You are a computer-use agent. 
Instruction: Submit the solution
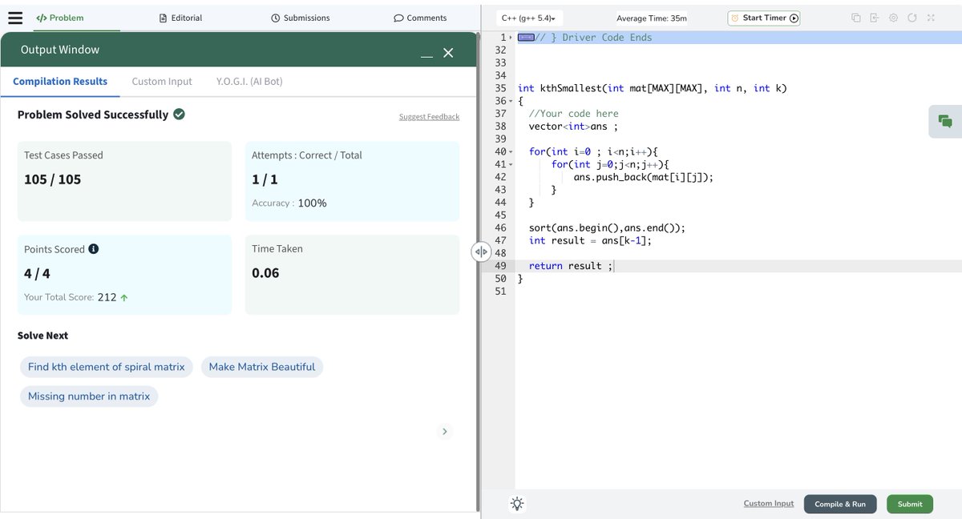910,504
